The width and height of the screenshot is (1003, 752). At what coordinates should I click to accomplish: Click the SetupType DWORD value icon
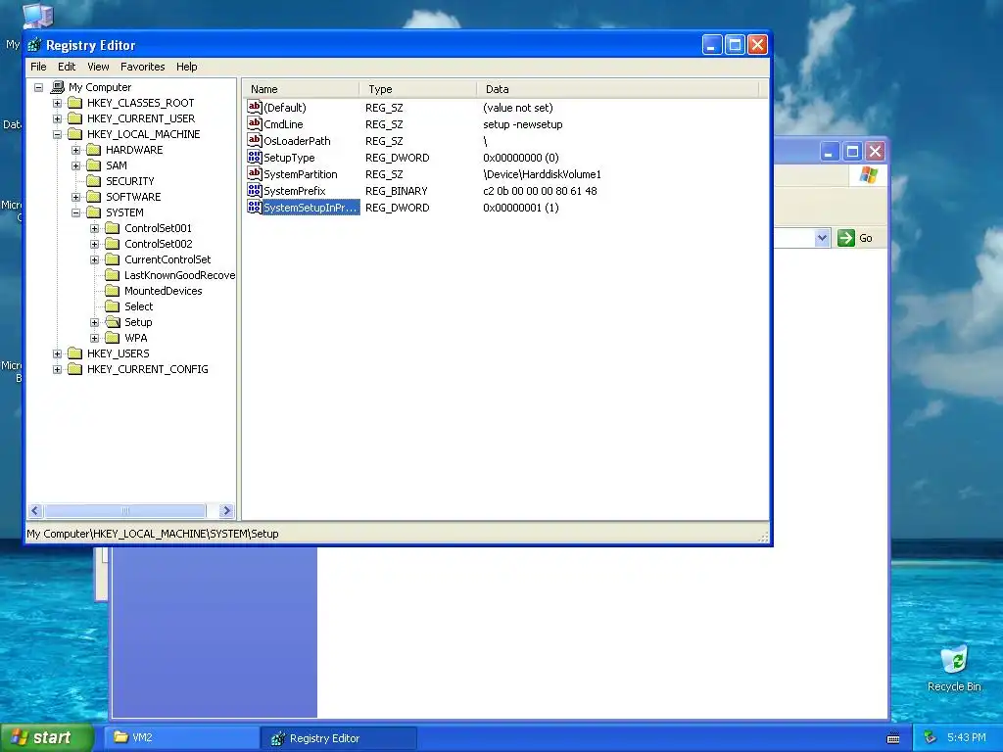255,158
